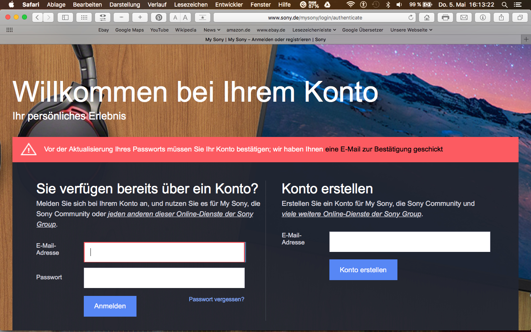Viewport: 531px width, 332px height.
Task: Click the Pinterest toolbar button
Action: 158,17
